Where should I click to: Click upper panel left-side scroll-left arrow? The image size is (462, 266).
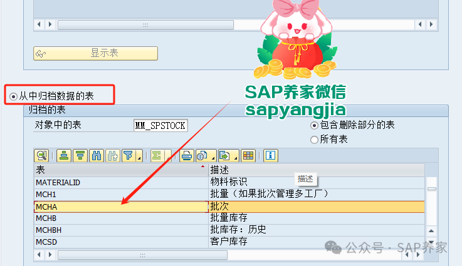click(39, 24)
